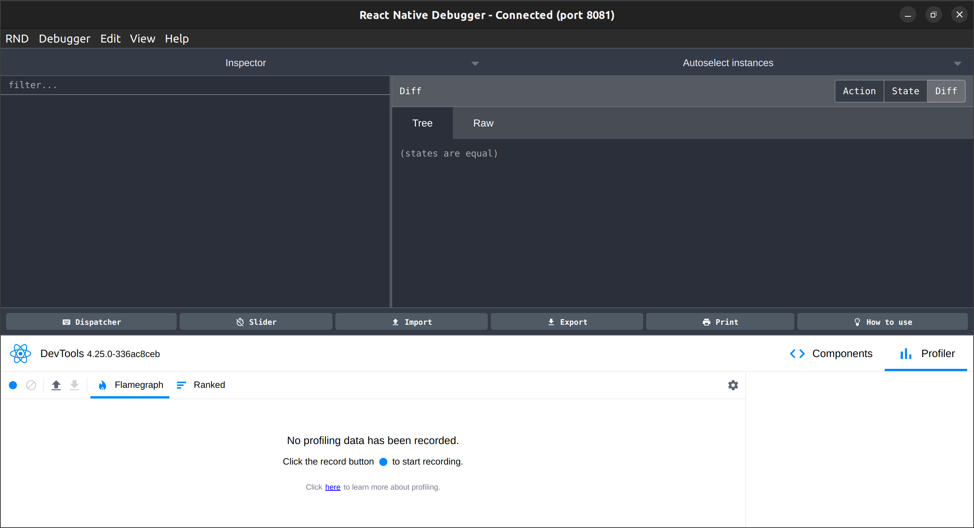The width and height of the screenshot is (974, 528).
Task: Switch to Flamegraph view via flame icon
Action: 102,385
